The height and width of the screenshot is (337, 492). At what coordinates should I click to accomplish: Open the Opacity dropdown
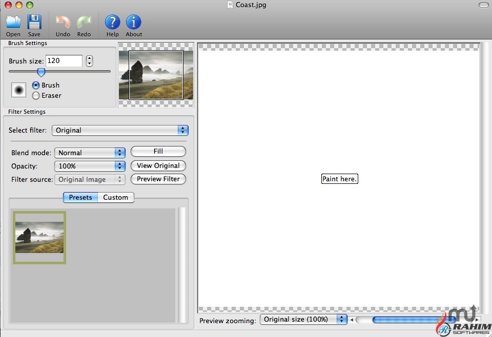(x=90, y=166)
